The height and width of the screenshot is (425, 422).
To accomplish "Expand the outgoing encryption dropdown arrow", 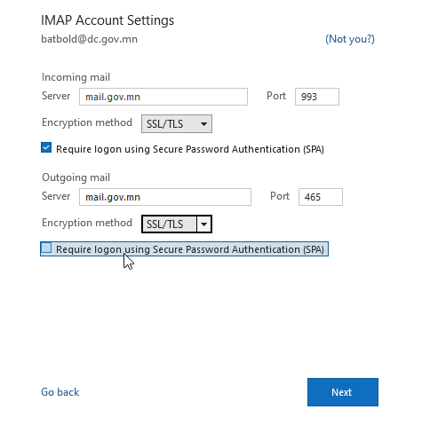I will (203, 224).
